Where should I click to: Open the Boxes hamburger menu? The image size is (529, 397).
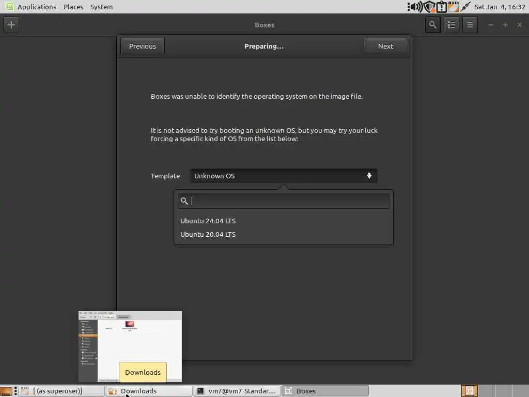470,25
